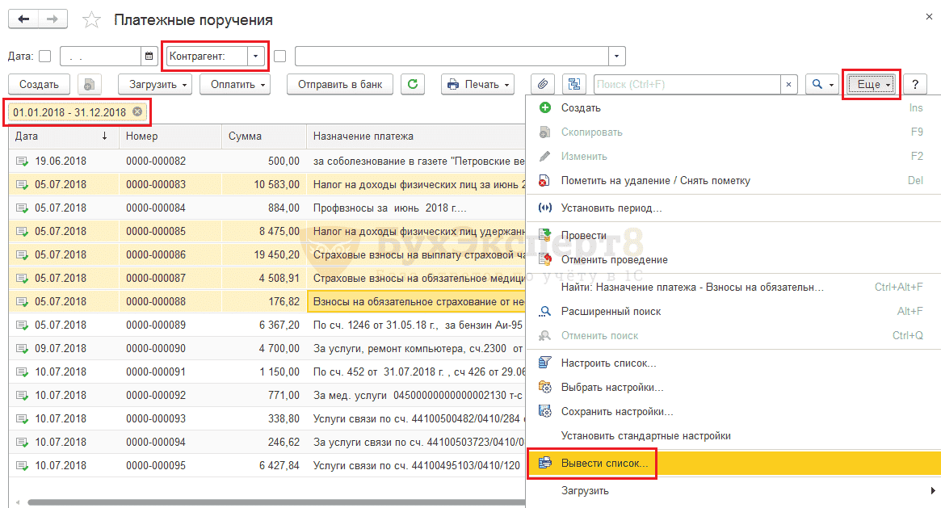Clear the search field with X button
Viewport: 941px width, 508px height.
789,84
